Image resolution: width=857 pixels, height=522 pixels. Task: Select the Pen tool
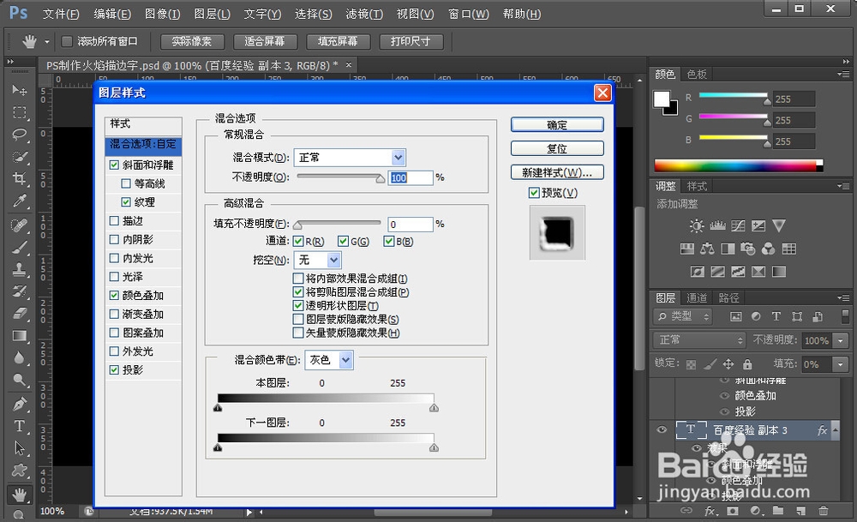[20, 404]
